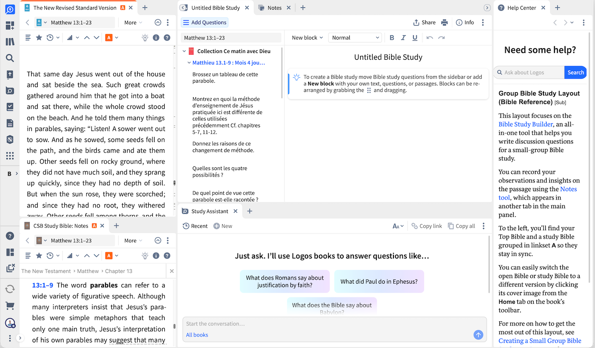595x348 pixels.
Task: Open the New block dropdown
Action: tap(307, 38)
